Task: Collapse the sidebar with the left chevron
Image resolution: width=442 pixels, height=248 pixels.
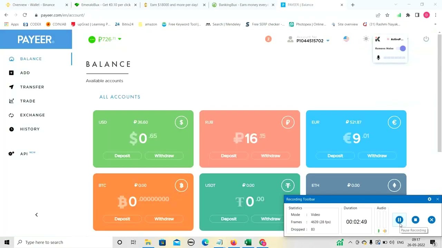Action: coord(36,215)
